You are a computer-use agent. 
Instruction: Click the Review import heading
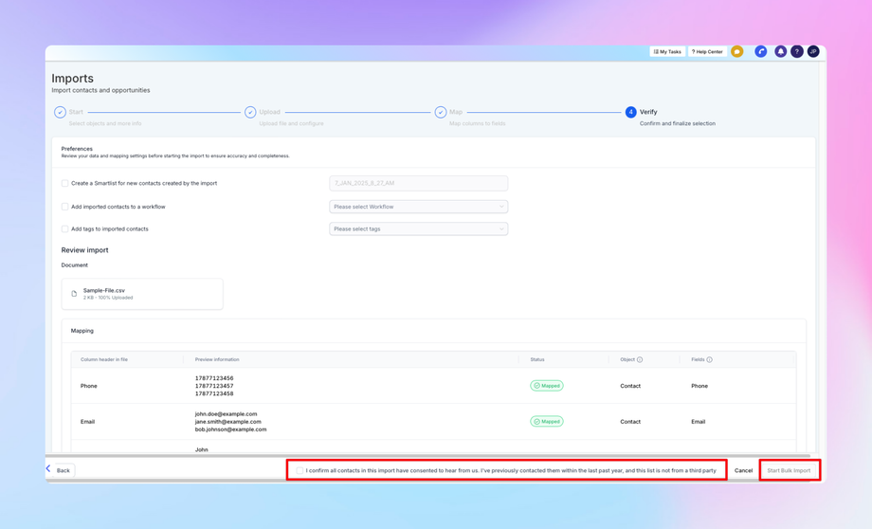coord(85,250)
